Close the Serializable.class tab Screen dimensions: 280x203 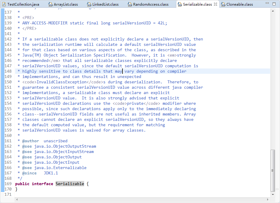pos(215,4)
